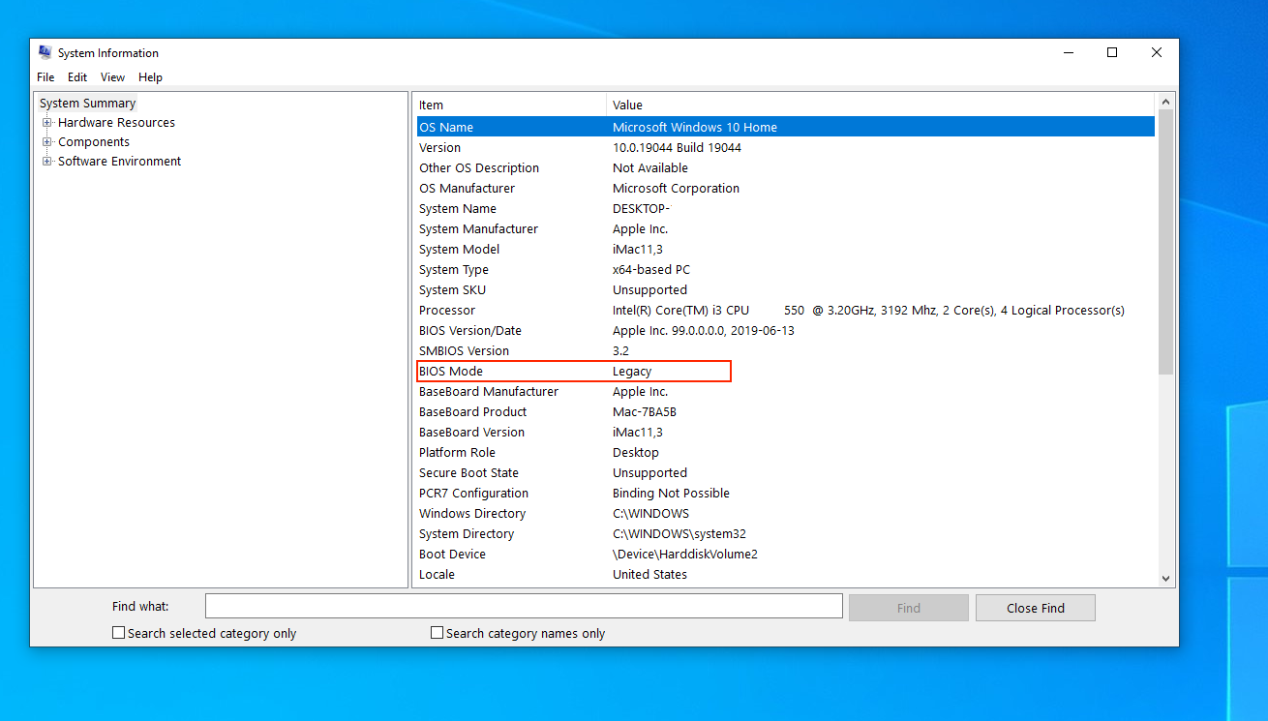Screen dimensions: 1268x721
Task: Click the vertical scrollbar thumb
Action: [x=1166, y=242]
